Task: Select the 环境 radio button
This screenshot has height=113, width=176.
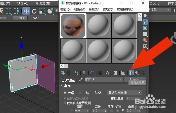Action: (x=80, y=93)
